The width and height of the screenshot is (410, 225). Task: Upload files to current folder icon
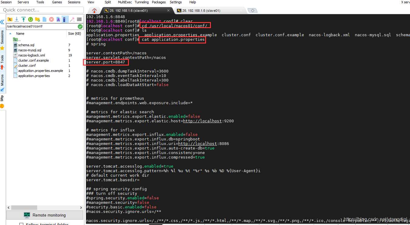click(24, 19)
